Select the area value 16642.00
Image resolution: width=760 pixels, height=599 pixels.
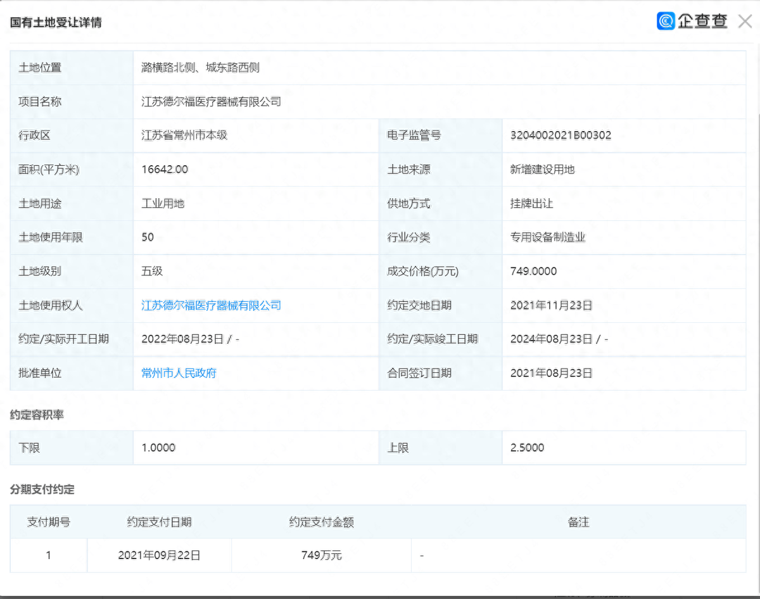pos(165,170)
